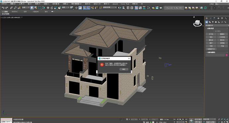Open the Civil View menu
Viewport: 229px width, 123px height.
pos(125,4)
